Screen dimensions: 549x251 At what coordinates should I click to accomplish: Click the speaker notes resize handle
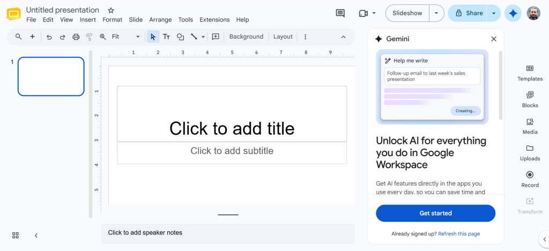pyautogui.click(x=228, y=215)
